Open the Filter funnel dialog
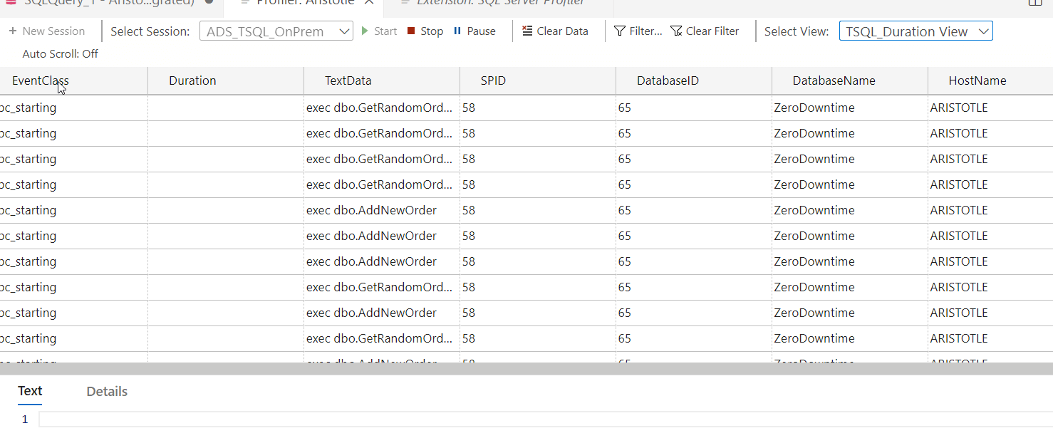1053x443 pixels. coord(620,31)
